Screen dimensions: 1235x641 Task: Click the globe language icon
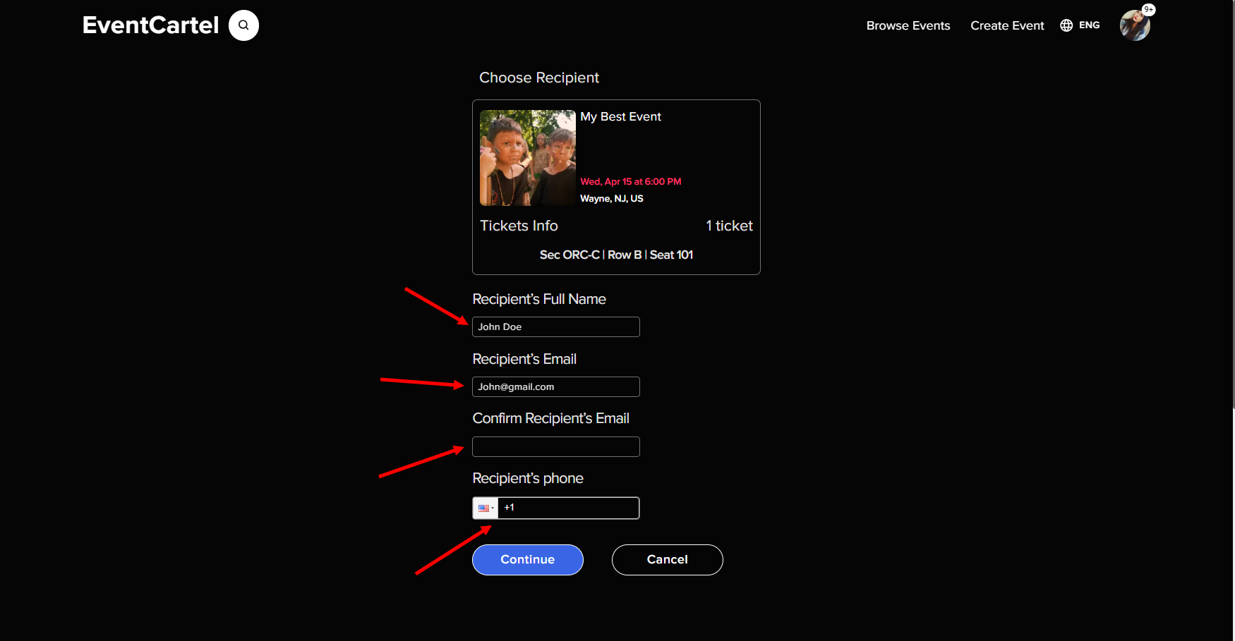pyautogui.click(x=1066, y=25)
